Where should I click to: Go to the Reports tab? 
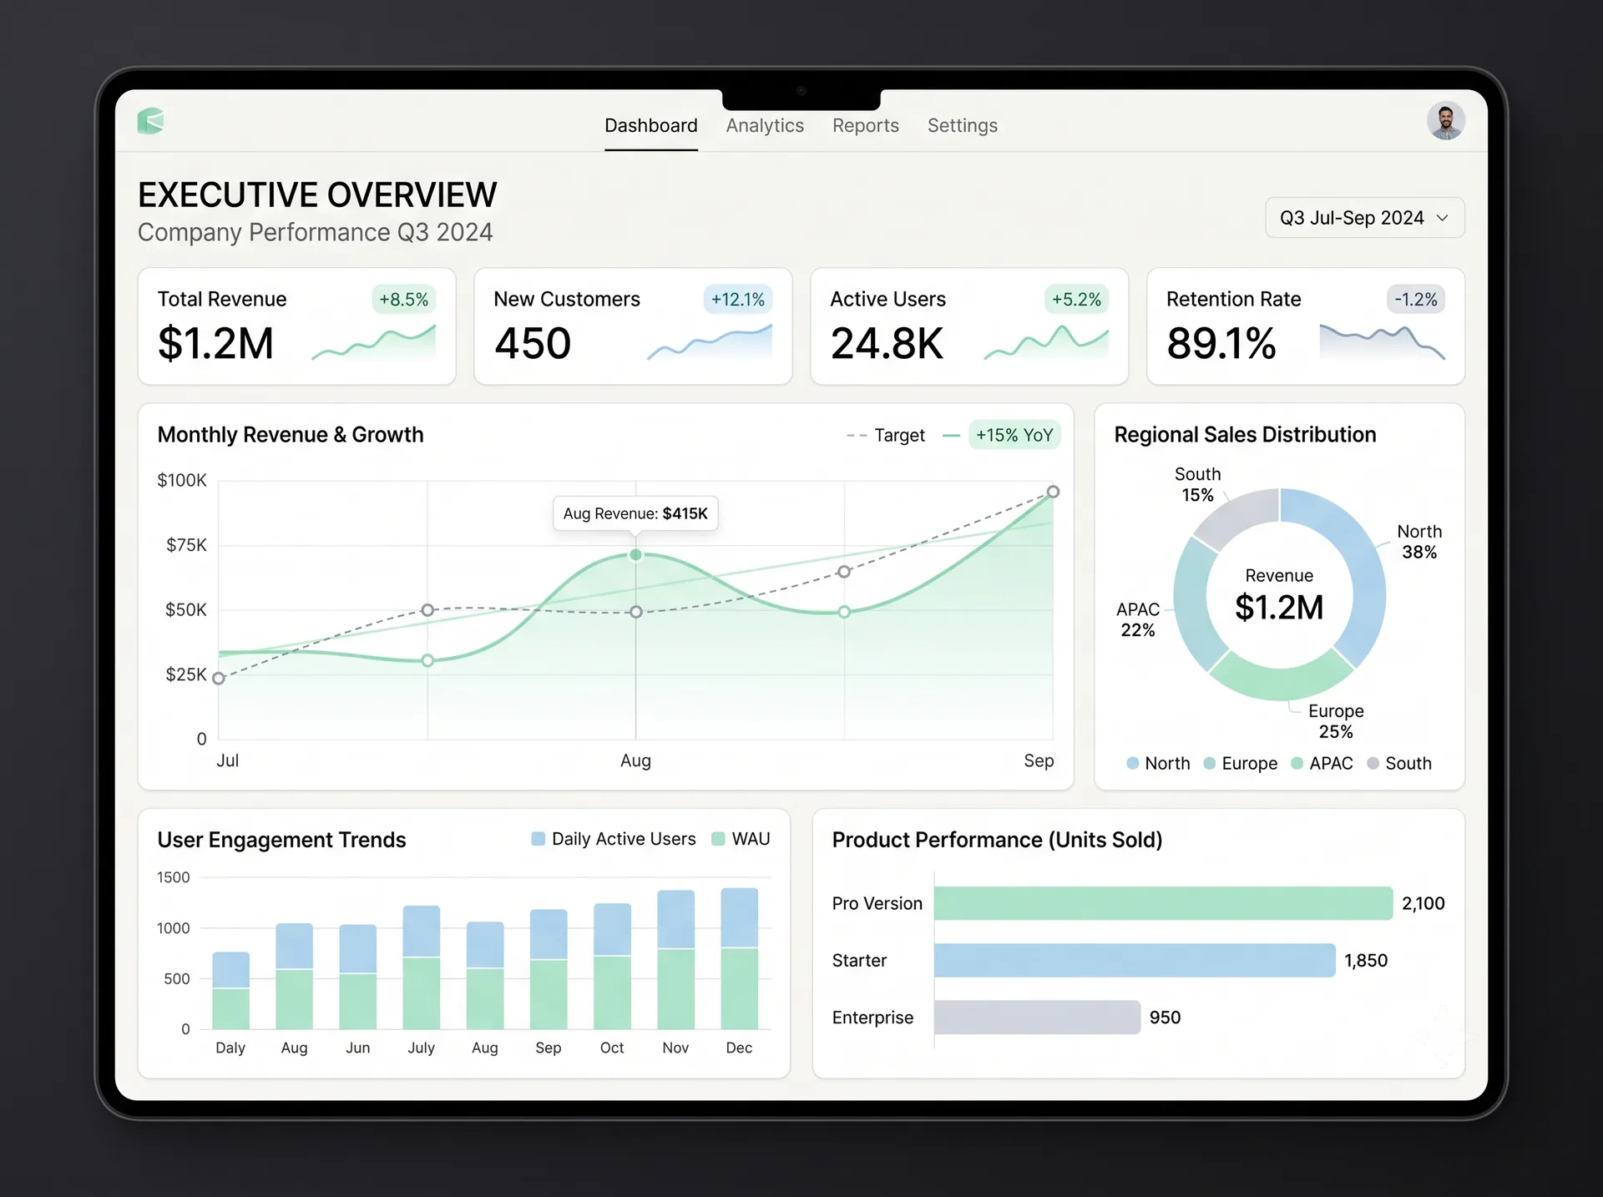866,125
